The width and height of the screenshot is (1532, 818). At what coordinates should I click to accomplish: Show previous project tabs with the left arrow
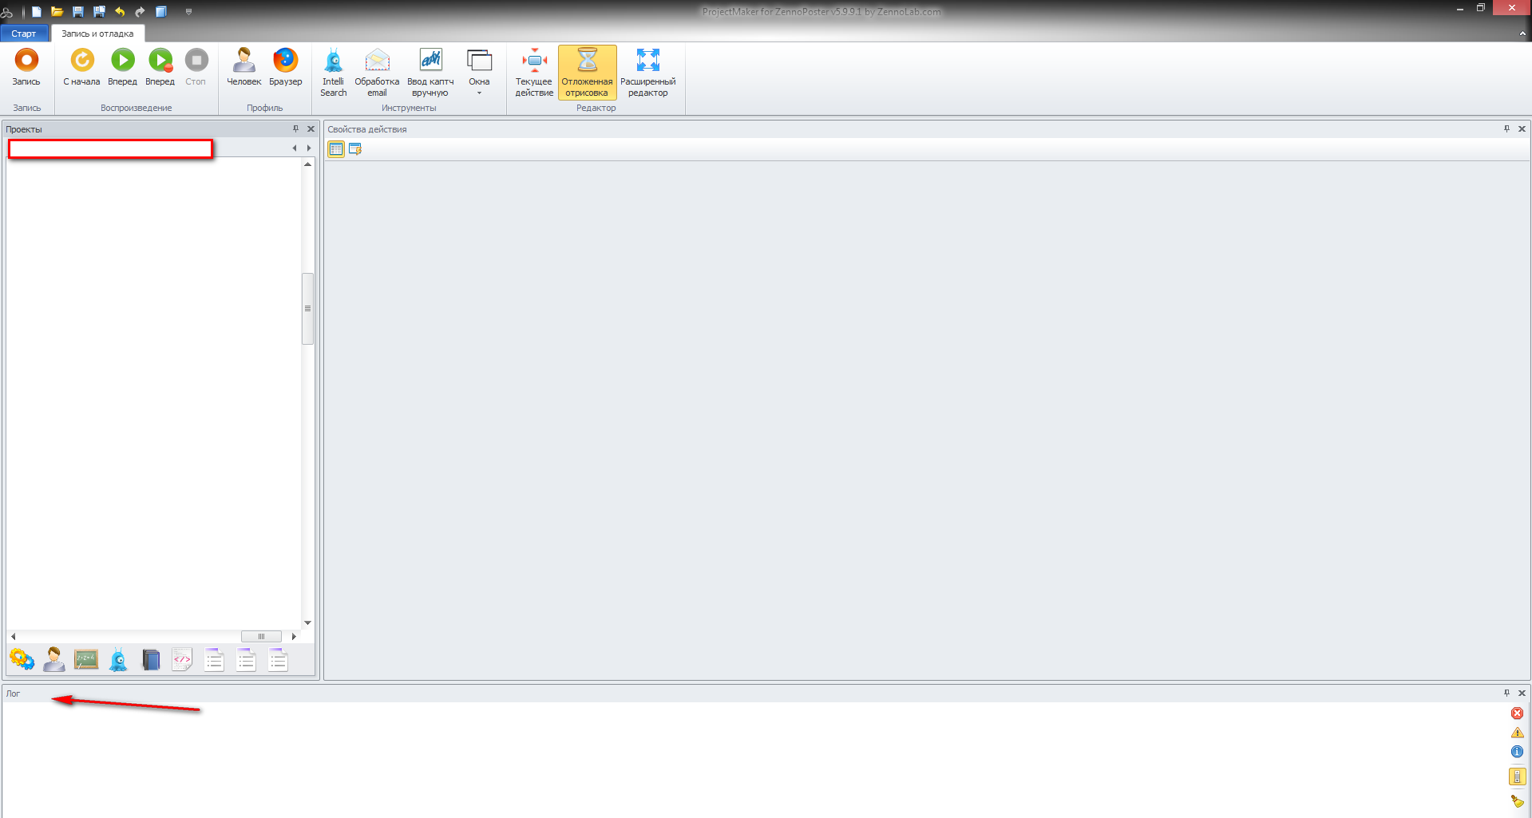pyautogui.click(x=295, y=148)
